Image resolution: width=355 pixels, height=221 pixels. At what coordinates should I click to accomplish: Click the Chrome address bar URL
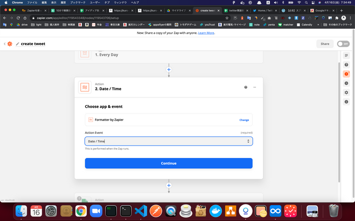pyautogui.click(x=78, y=18)
